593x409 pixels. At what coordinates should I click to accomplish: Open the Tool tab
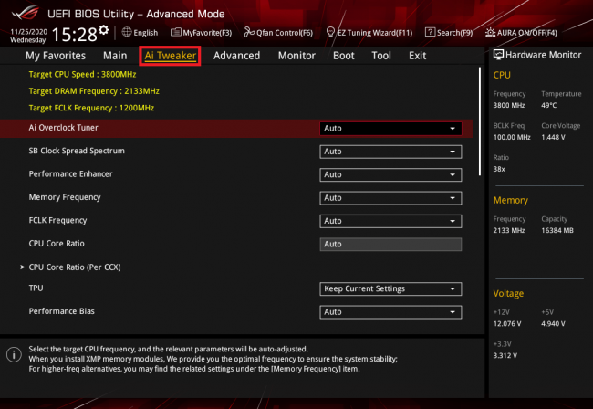pyautogui.click(x=381, y=56)
